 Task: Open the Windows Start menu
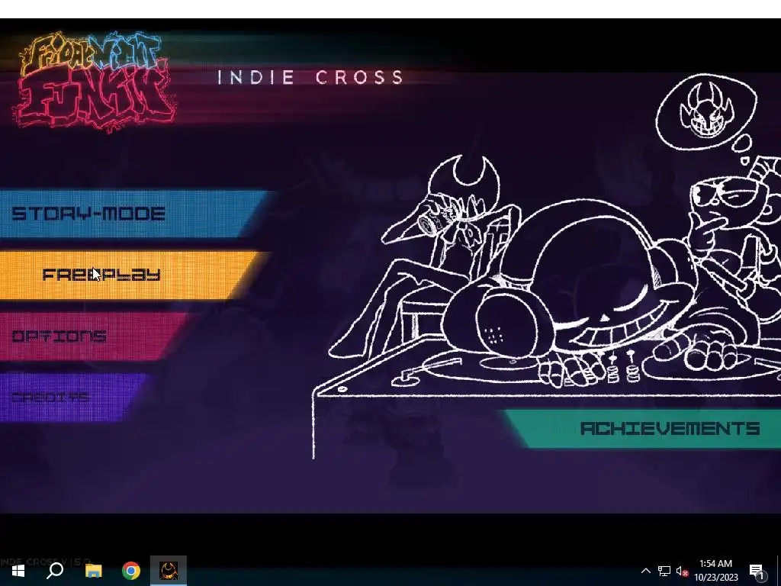(x=18, y=571)
